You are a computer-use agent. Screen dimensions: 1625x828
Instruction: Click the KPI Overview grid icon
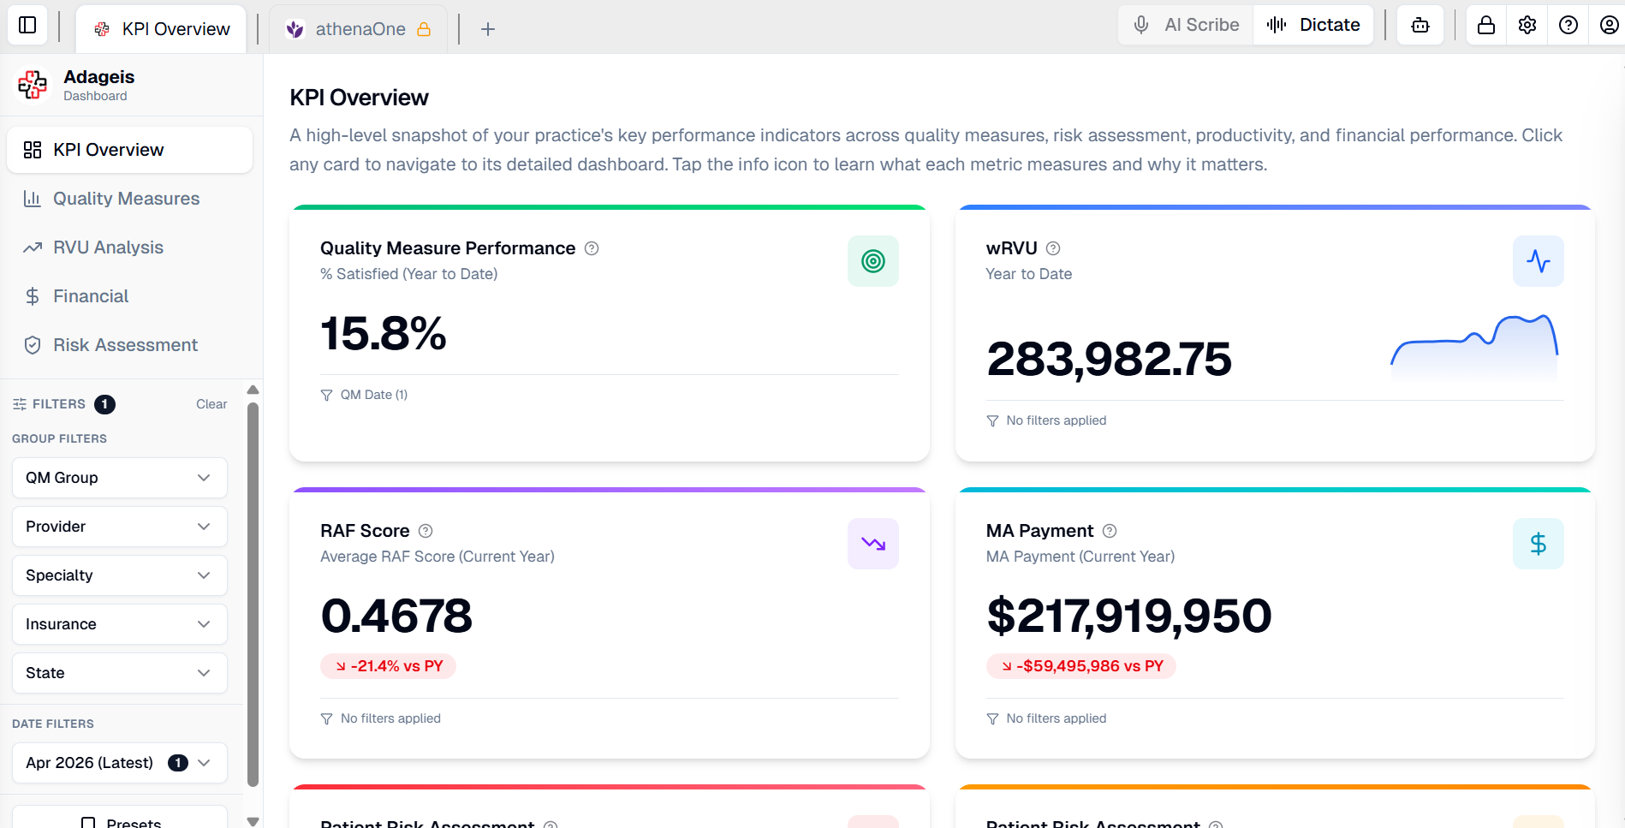point(33,150)
